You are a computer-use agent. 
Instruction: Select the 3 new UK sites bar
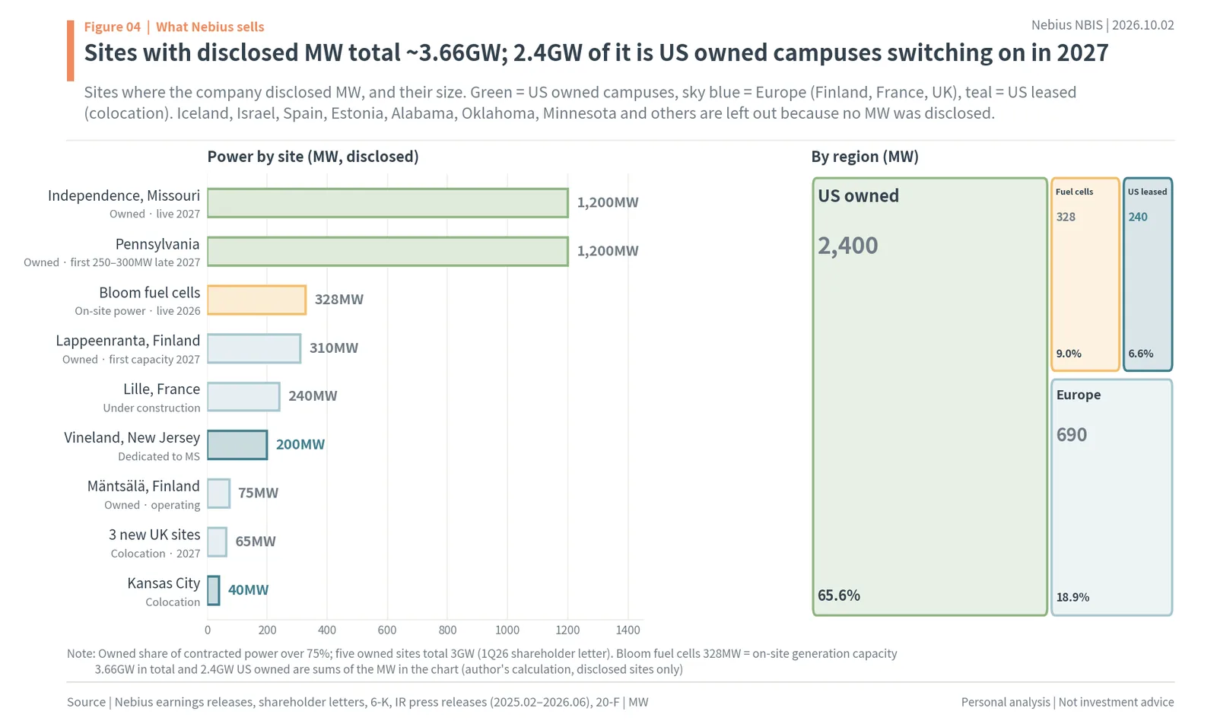pyautogui.click(x=217, y=542)
